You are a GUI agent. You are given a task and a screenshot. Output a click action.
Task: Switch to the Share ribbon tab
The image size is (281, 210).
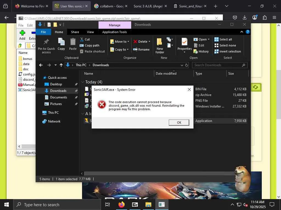click(x=75, y=32)
